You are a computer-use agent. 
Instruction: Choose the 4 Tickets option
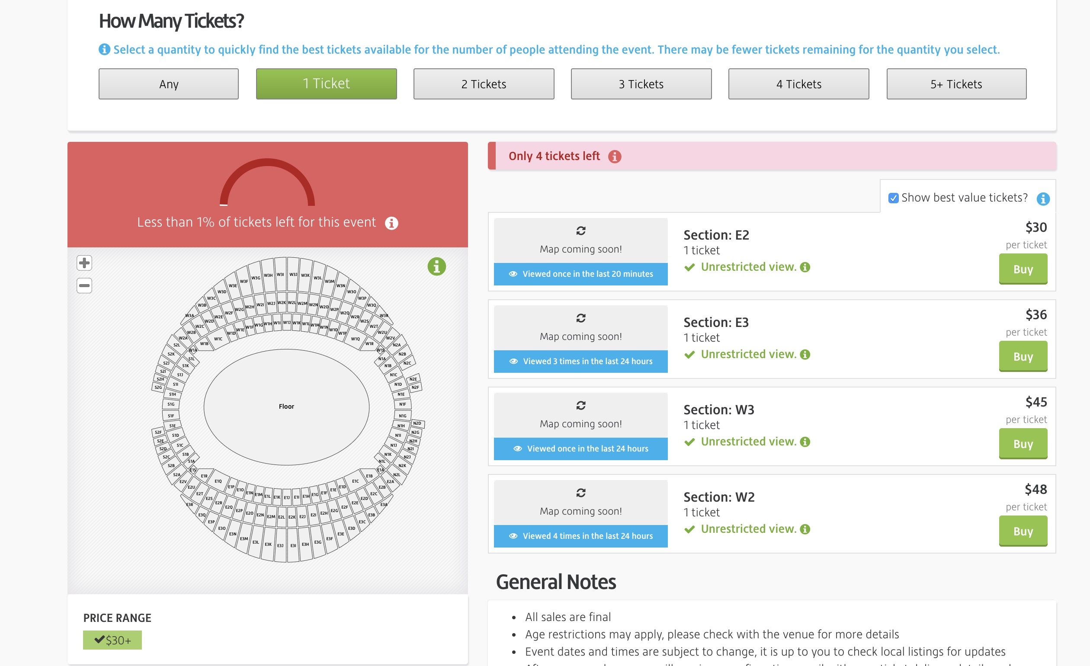tap(798, 84)
